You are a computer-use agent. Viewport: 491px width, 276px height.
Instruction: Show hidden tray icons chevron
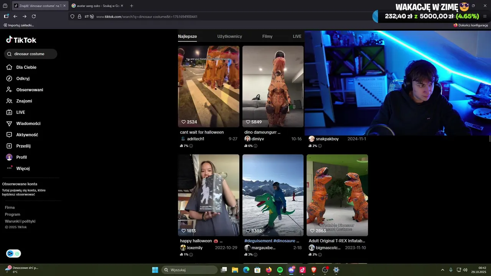(442, 270)
